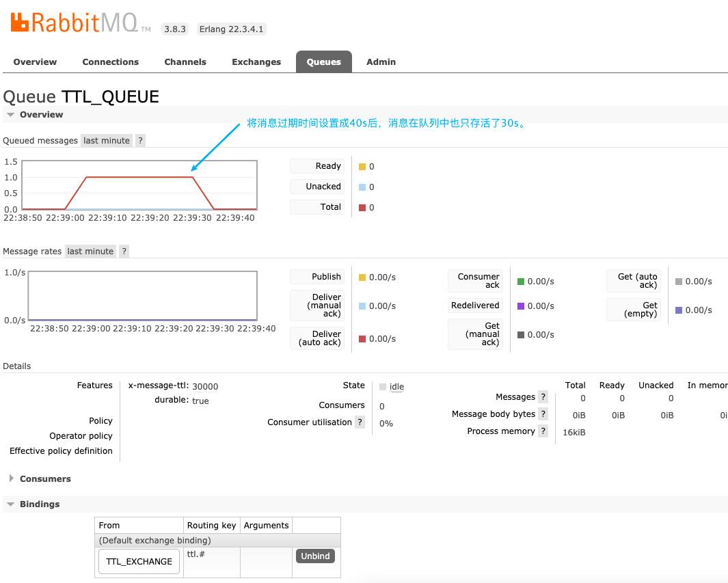
Task: Click the Message rates chart
Action: tap(143, 296)
